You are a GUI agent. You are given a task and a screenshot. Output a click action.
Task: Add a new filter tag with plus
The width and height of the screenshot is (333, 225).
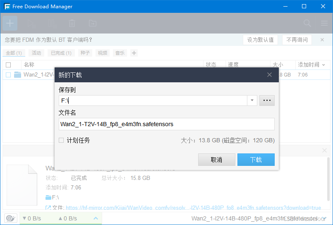click(134, 53)
